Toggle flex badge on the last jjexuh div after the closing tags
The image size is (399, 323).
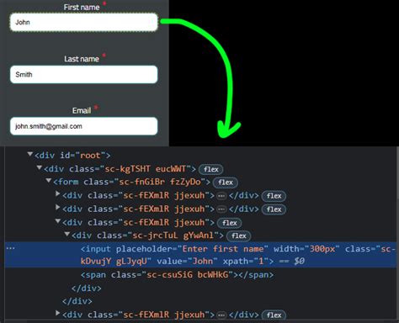tap(274, 315)
